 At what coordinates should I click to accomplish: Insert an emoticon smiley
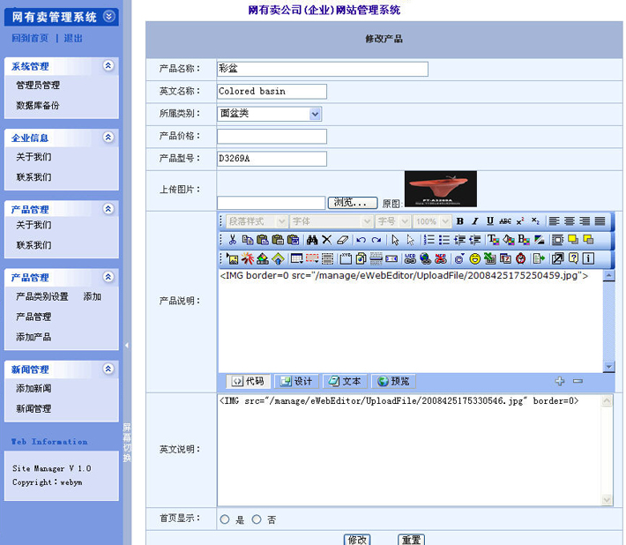coord(474,258)
